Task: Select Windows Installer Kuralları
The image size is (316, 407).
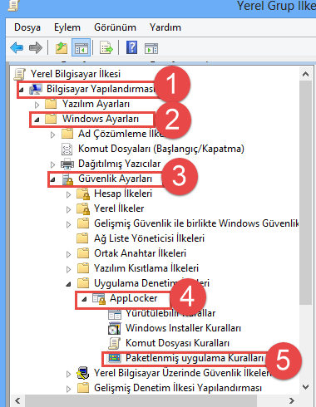Action: (183, 328)
